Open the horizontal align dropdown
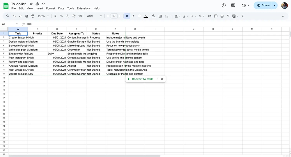This screenshot has height=157, width=291. (x=177, y=16)
